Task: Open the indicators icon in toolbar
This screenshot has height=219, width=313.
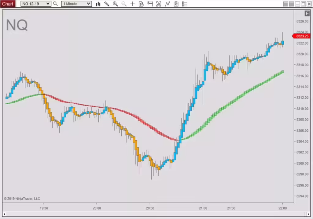Action: 159,4
